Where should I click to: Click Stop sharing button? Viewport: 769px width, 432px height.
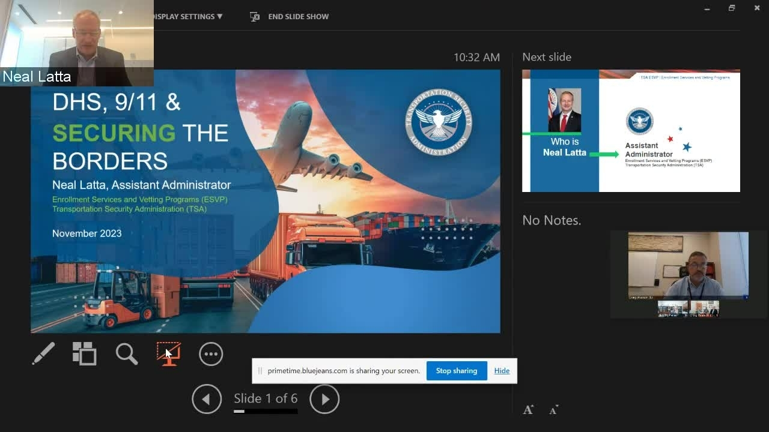pos(457,371)
